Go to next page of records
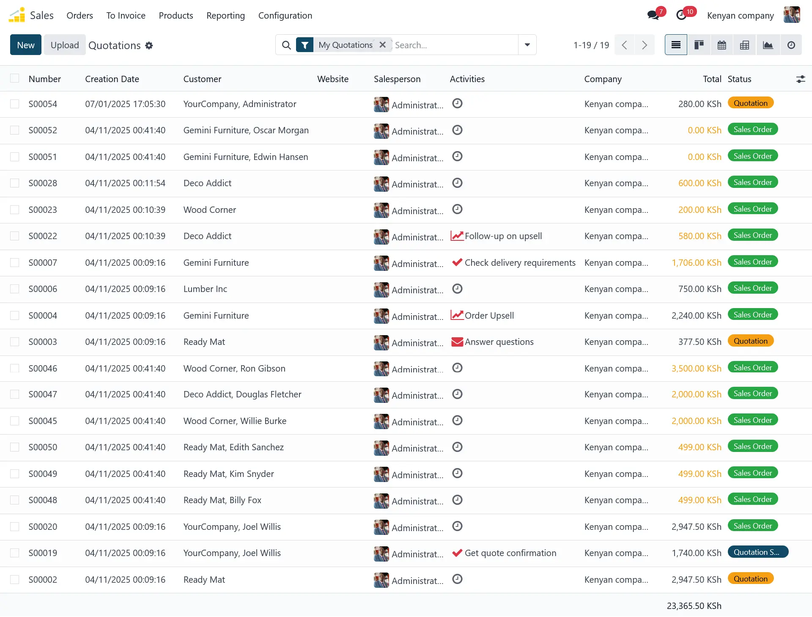Screen dimensions: 812x617 pyautogui.click(x=644, y=45)
